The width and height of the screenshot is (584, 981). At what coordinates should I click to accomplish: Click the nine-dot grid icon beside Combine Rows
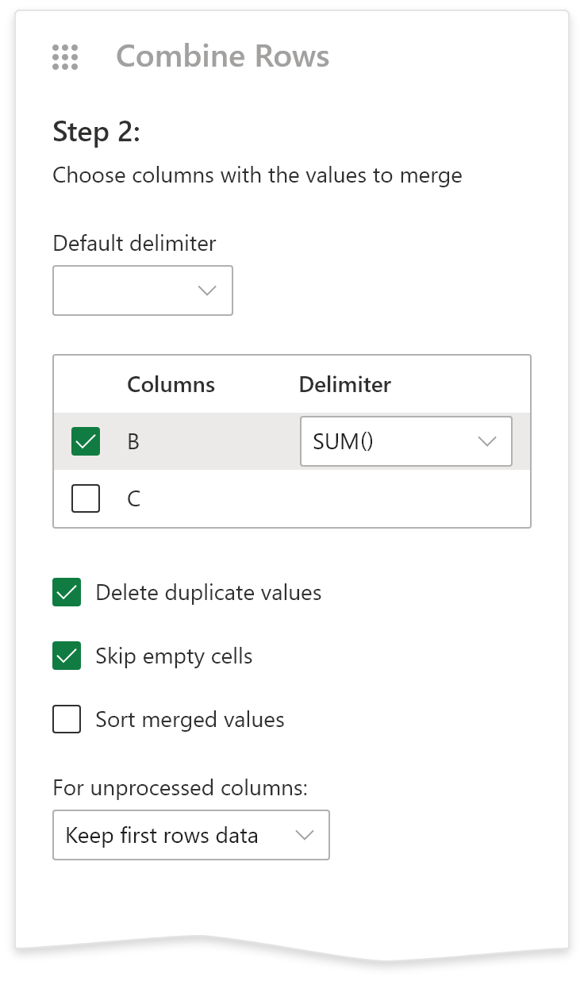point(65,57)
